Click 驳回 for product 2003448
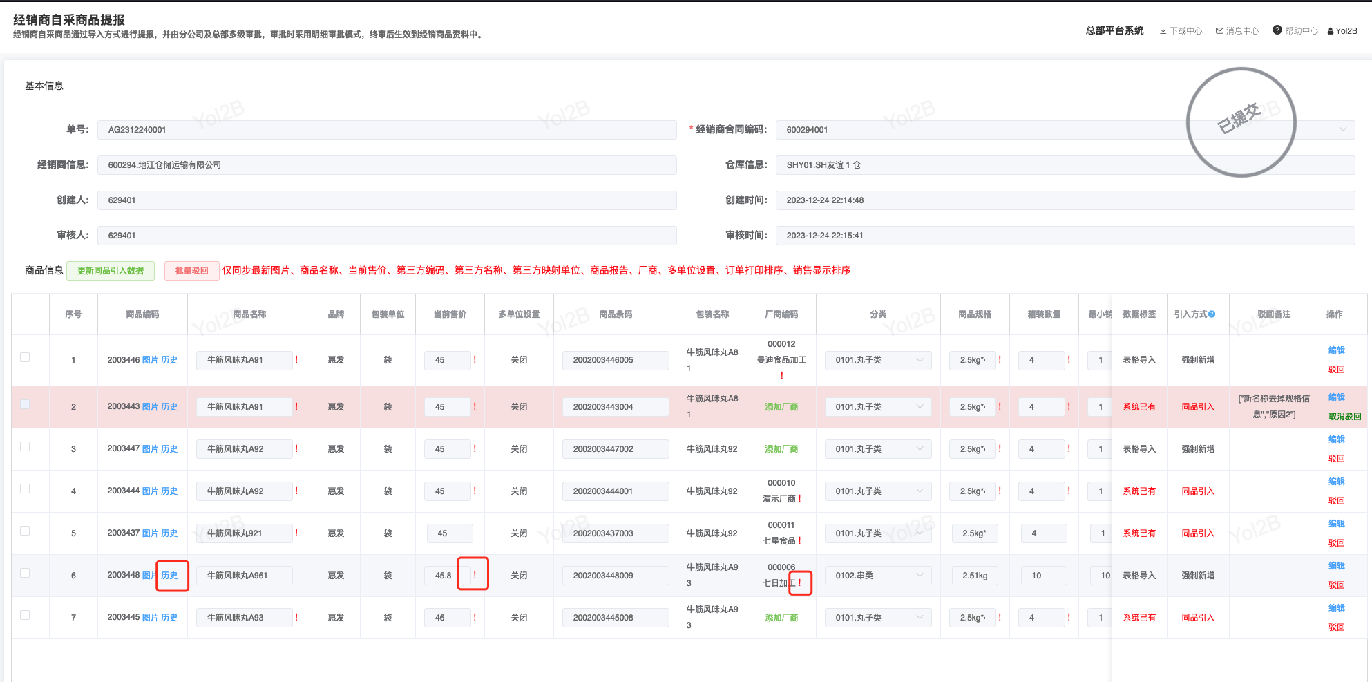Viewport: 1372px width, 682px height. tap(1337, 585)
